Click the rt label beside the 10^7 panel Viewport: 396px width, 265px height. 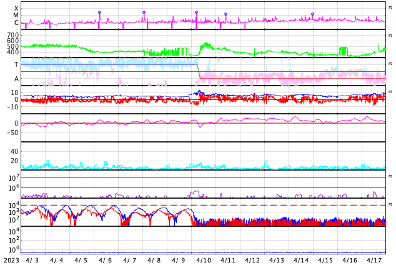[x=390, y=176]
